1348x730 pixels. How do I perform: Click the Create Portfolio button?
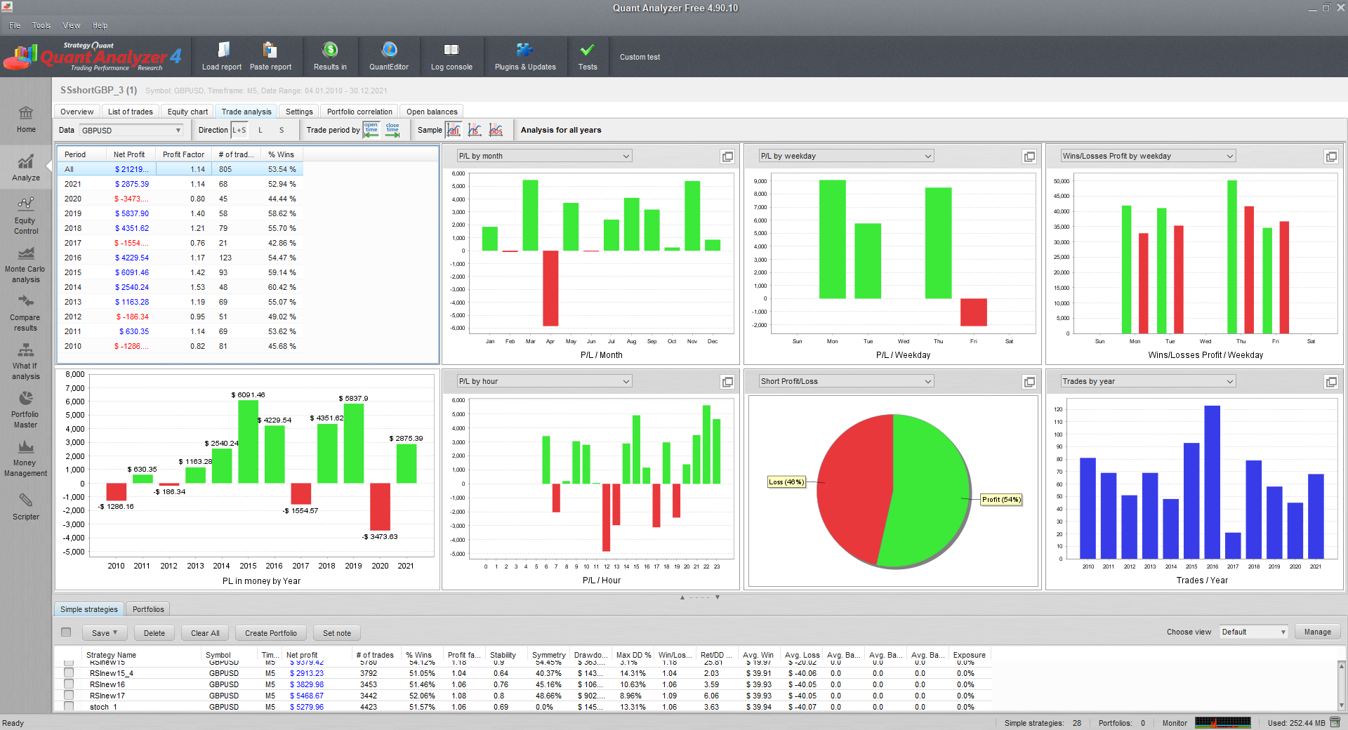pos(271,633)
